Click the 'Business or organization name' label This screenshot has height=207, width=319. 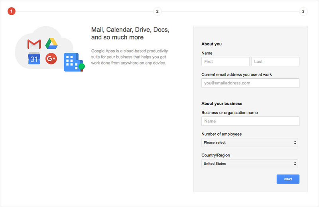[230, 113]
